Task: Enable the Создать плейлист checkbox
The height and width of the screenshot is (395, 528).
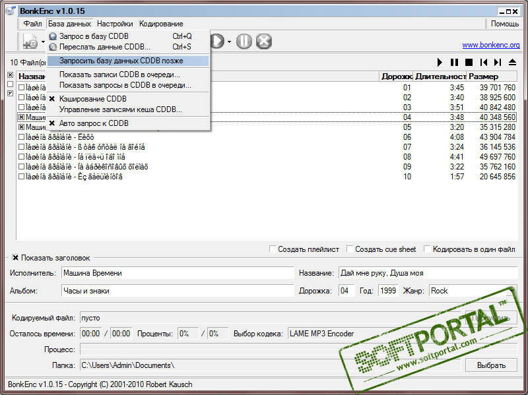Action: point(273,249)
